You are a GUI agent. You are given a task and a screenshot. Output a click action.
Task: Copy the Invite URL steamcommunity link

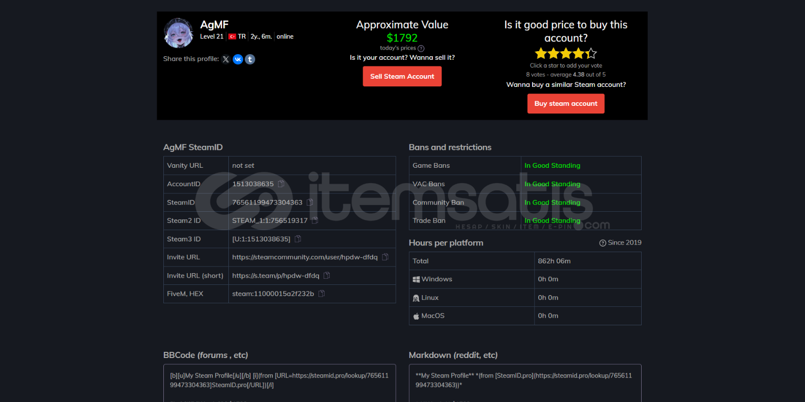tap(385, 257)
